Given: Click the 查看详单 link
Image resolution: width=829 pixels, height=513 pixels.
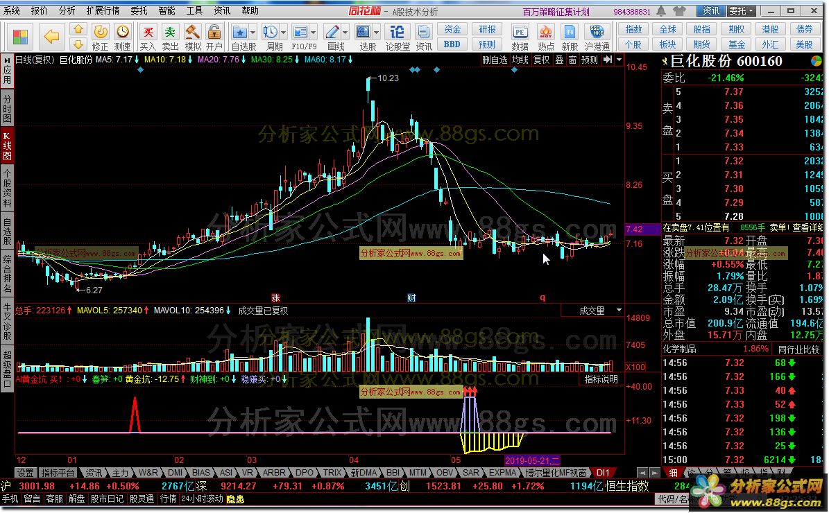Looking at the screenshot, I should coord(807,227).
